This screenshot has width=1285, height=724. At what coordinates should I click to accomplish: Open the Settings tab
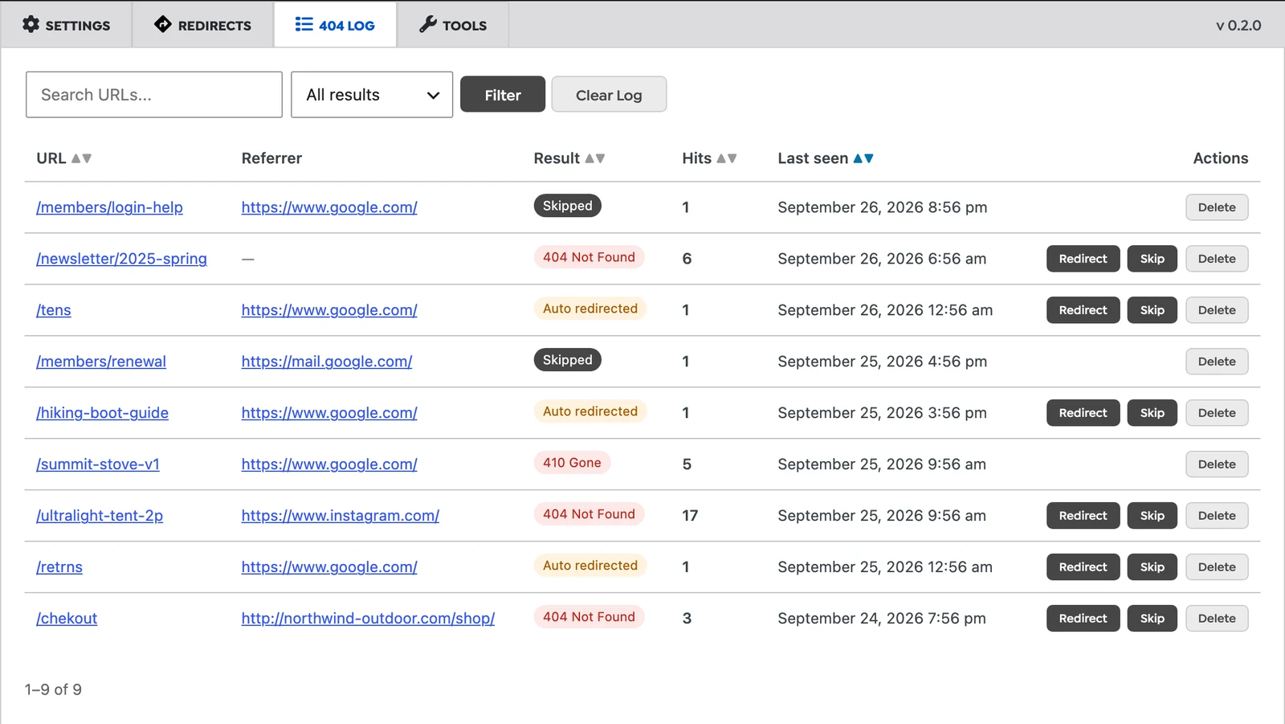[x=66, y=25]
